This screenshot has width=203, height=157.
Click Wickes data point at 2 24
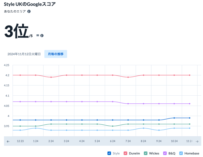[51, 124]
